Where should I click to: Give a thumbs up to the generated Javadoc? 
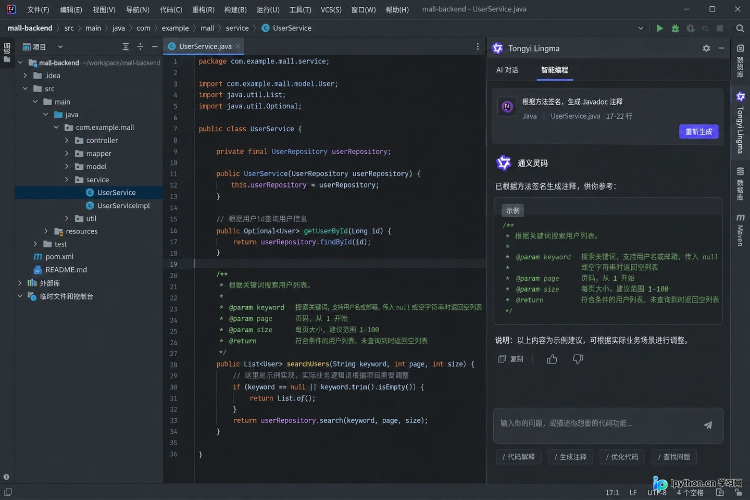(552, 359)
